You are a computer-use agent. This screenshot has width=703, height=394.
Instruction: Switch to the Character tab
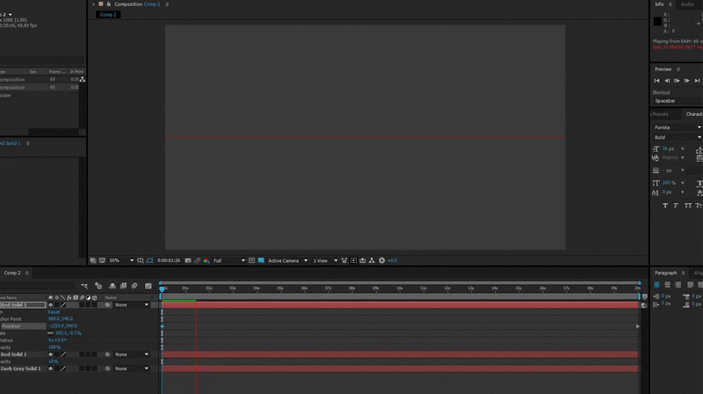click(694, 114)
